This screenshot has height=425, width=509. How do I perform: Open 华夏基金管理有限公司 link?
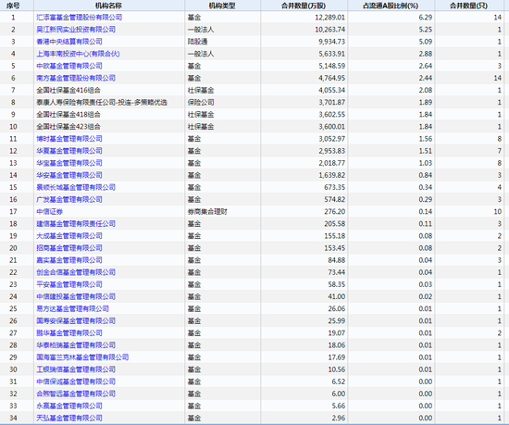pos(69,151)
